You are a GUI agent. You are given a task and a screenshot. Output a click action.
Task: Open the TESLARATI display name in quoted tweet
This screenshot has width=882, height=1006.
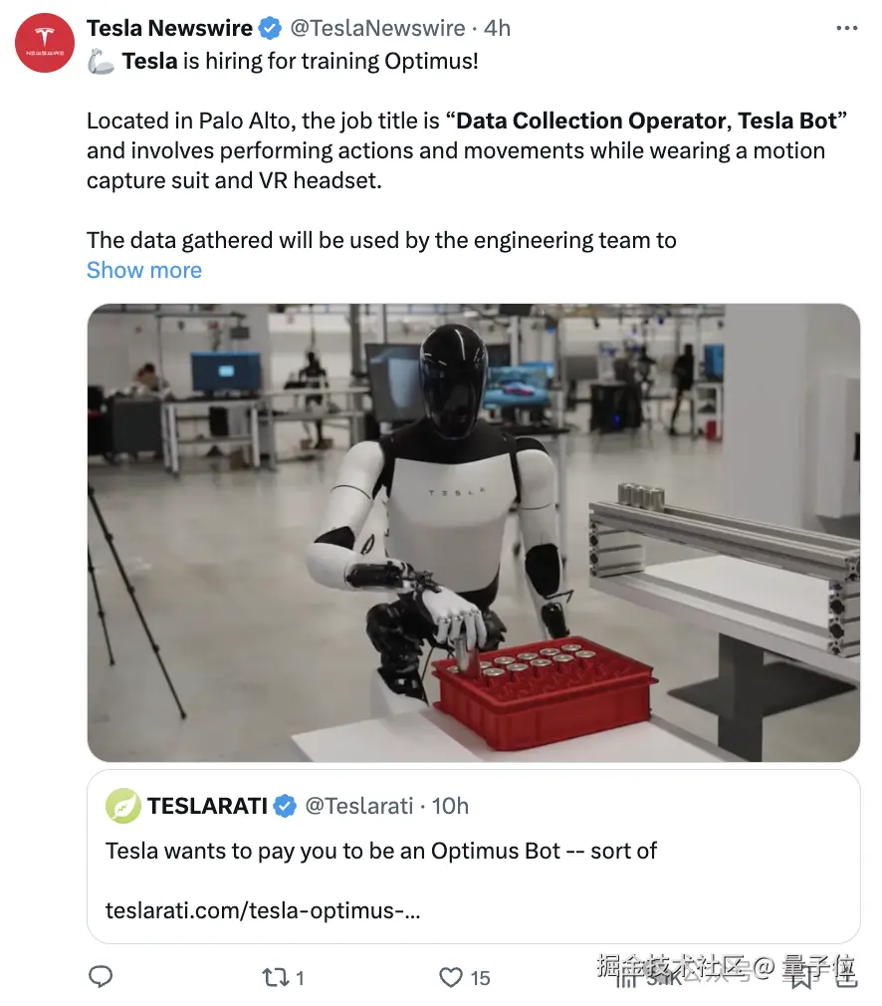click(207, 806)
